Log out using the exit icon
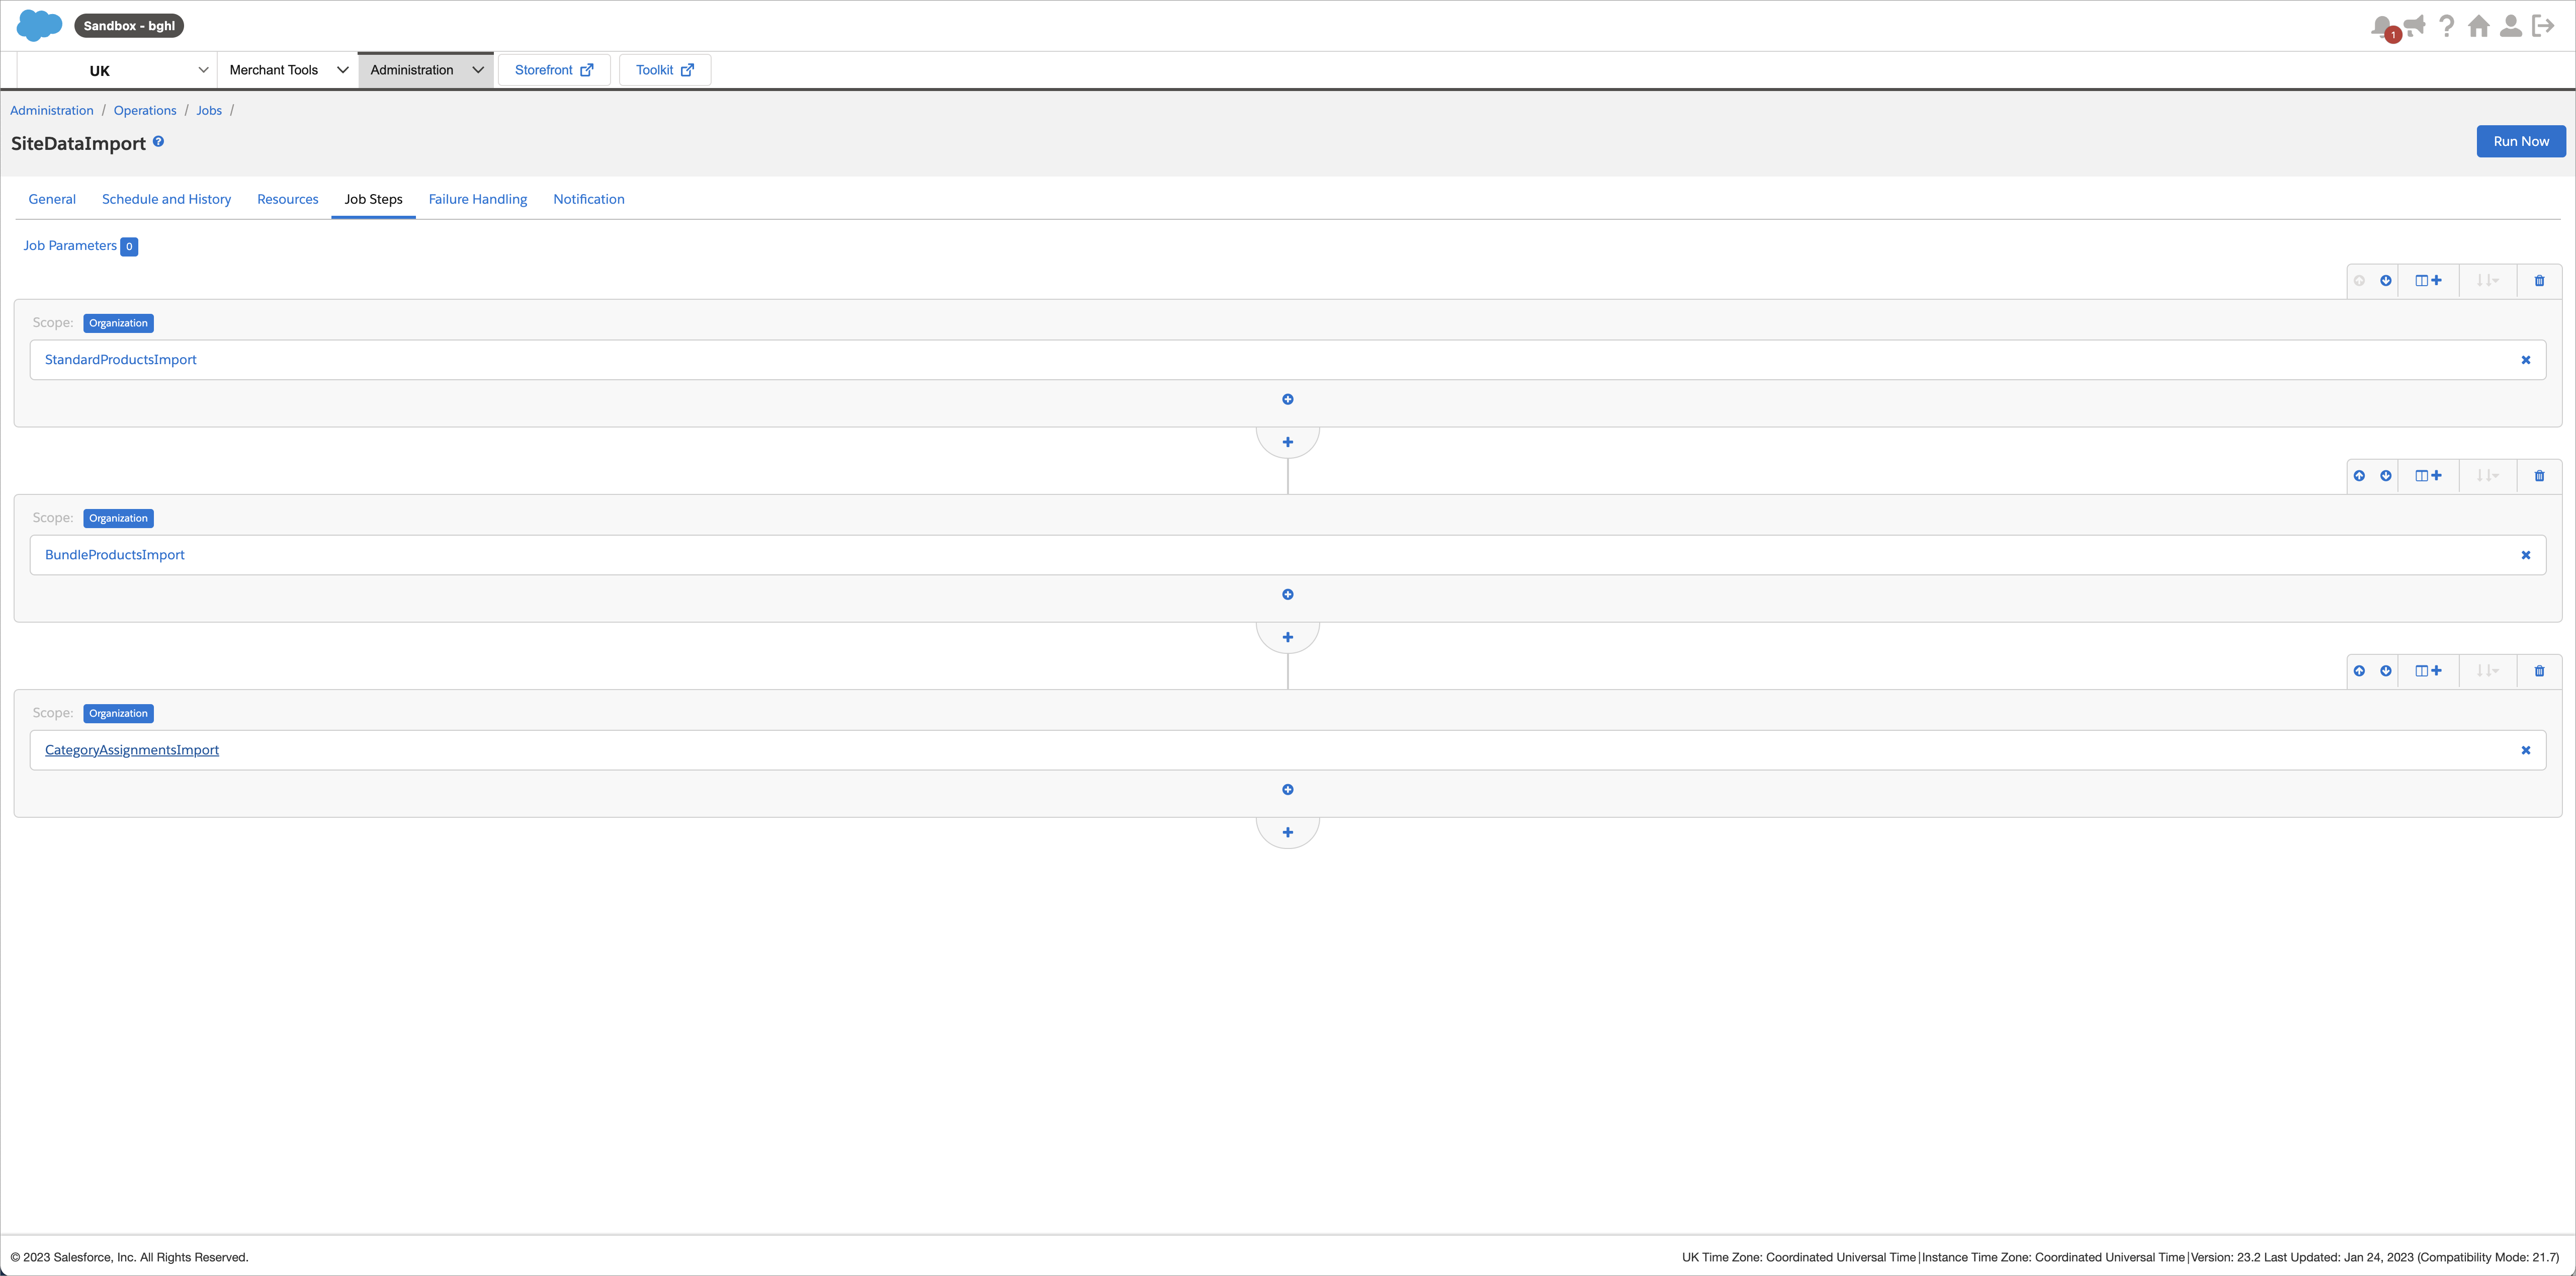Viewport: 2576px width, 1276px height. [x=2543, y=26]
